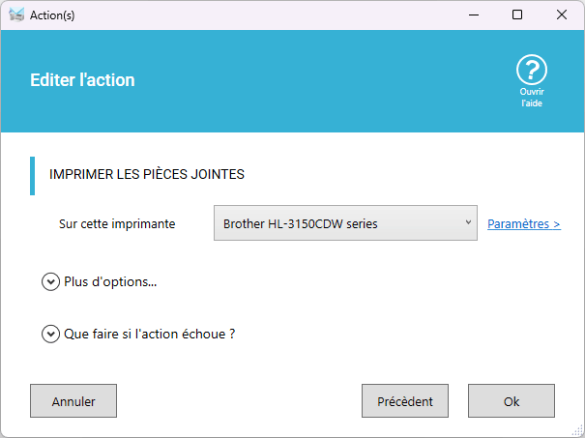Viewport: 585px width, 438px height.
Task: Expand Que faire si l'action échoue ? label
Action: [x=150, y=334]
